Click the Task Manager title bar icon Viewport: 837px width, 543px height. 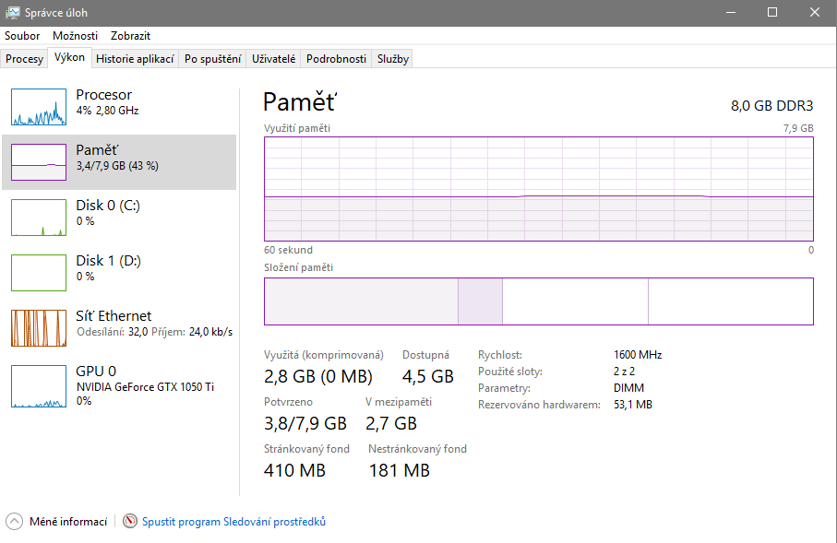pyautogui.click(x=14, y=13)
